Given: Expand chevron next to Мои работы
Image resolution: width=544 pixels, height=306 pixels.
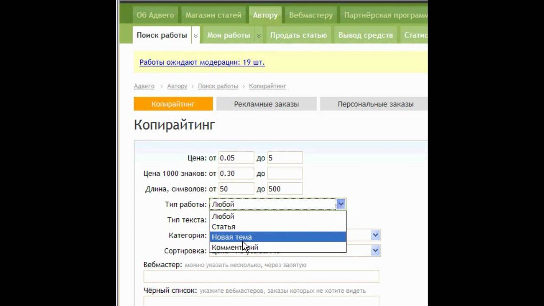Looking at the screenshot, I should [x=259, y=36].
